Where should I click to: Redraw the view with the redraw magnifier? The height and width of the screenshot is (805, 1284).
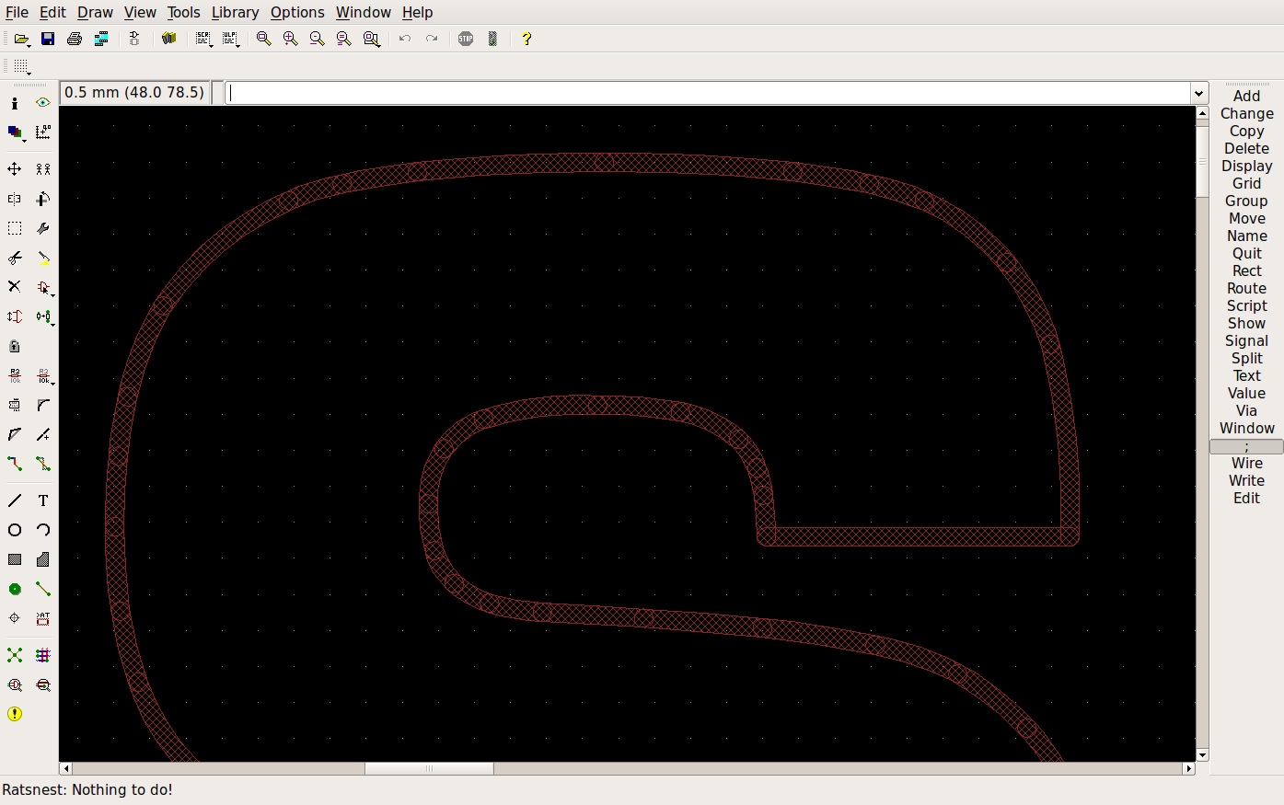[x=344, y=39]
